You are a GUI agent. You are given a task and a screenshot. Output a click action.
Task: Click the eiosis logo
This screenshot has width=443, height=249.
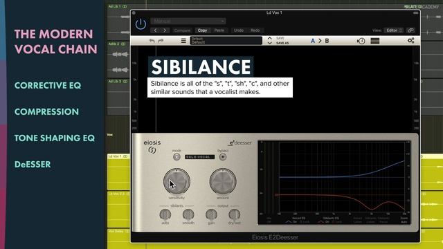(152, 146)
